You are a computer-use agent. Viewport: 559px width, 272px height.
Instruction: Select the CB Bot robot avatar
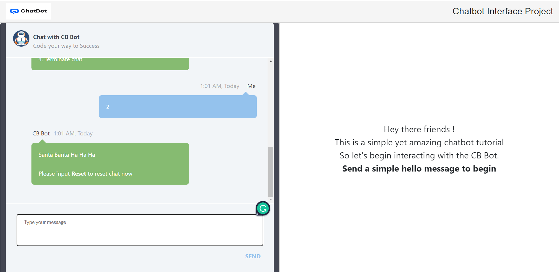point(21,38)
